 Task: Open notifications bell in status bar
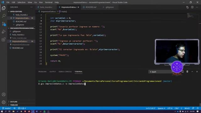coord(198,108)
